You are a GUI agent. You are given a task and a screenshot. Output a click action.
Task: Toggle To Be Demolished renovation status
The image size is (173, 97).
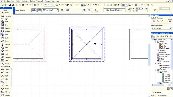tap(158, 21)
